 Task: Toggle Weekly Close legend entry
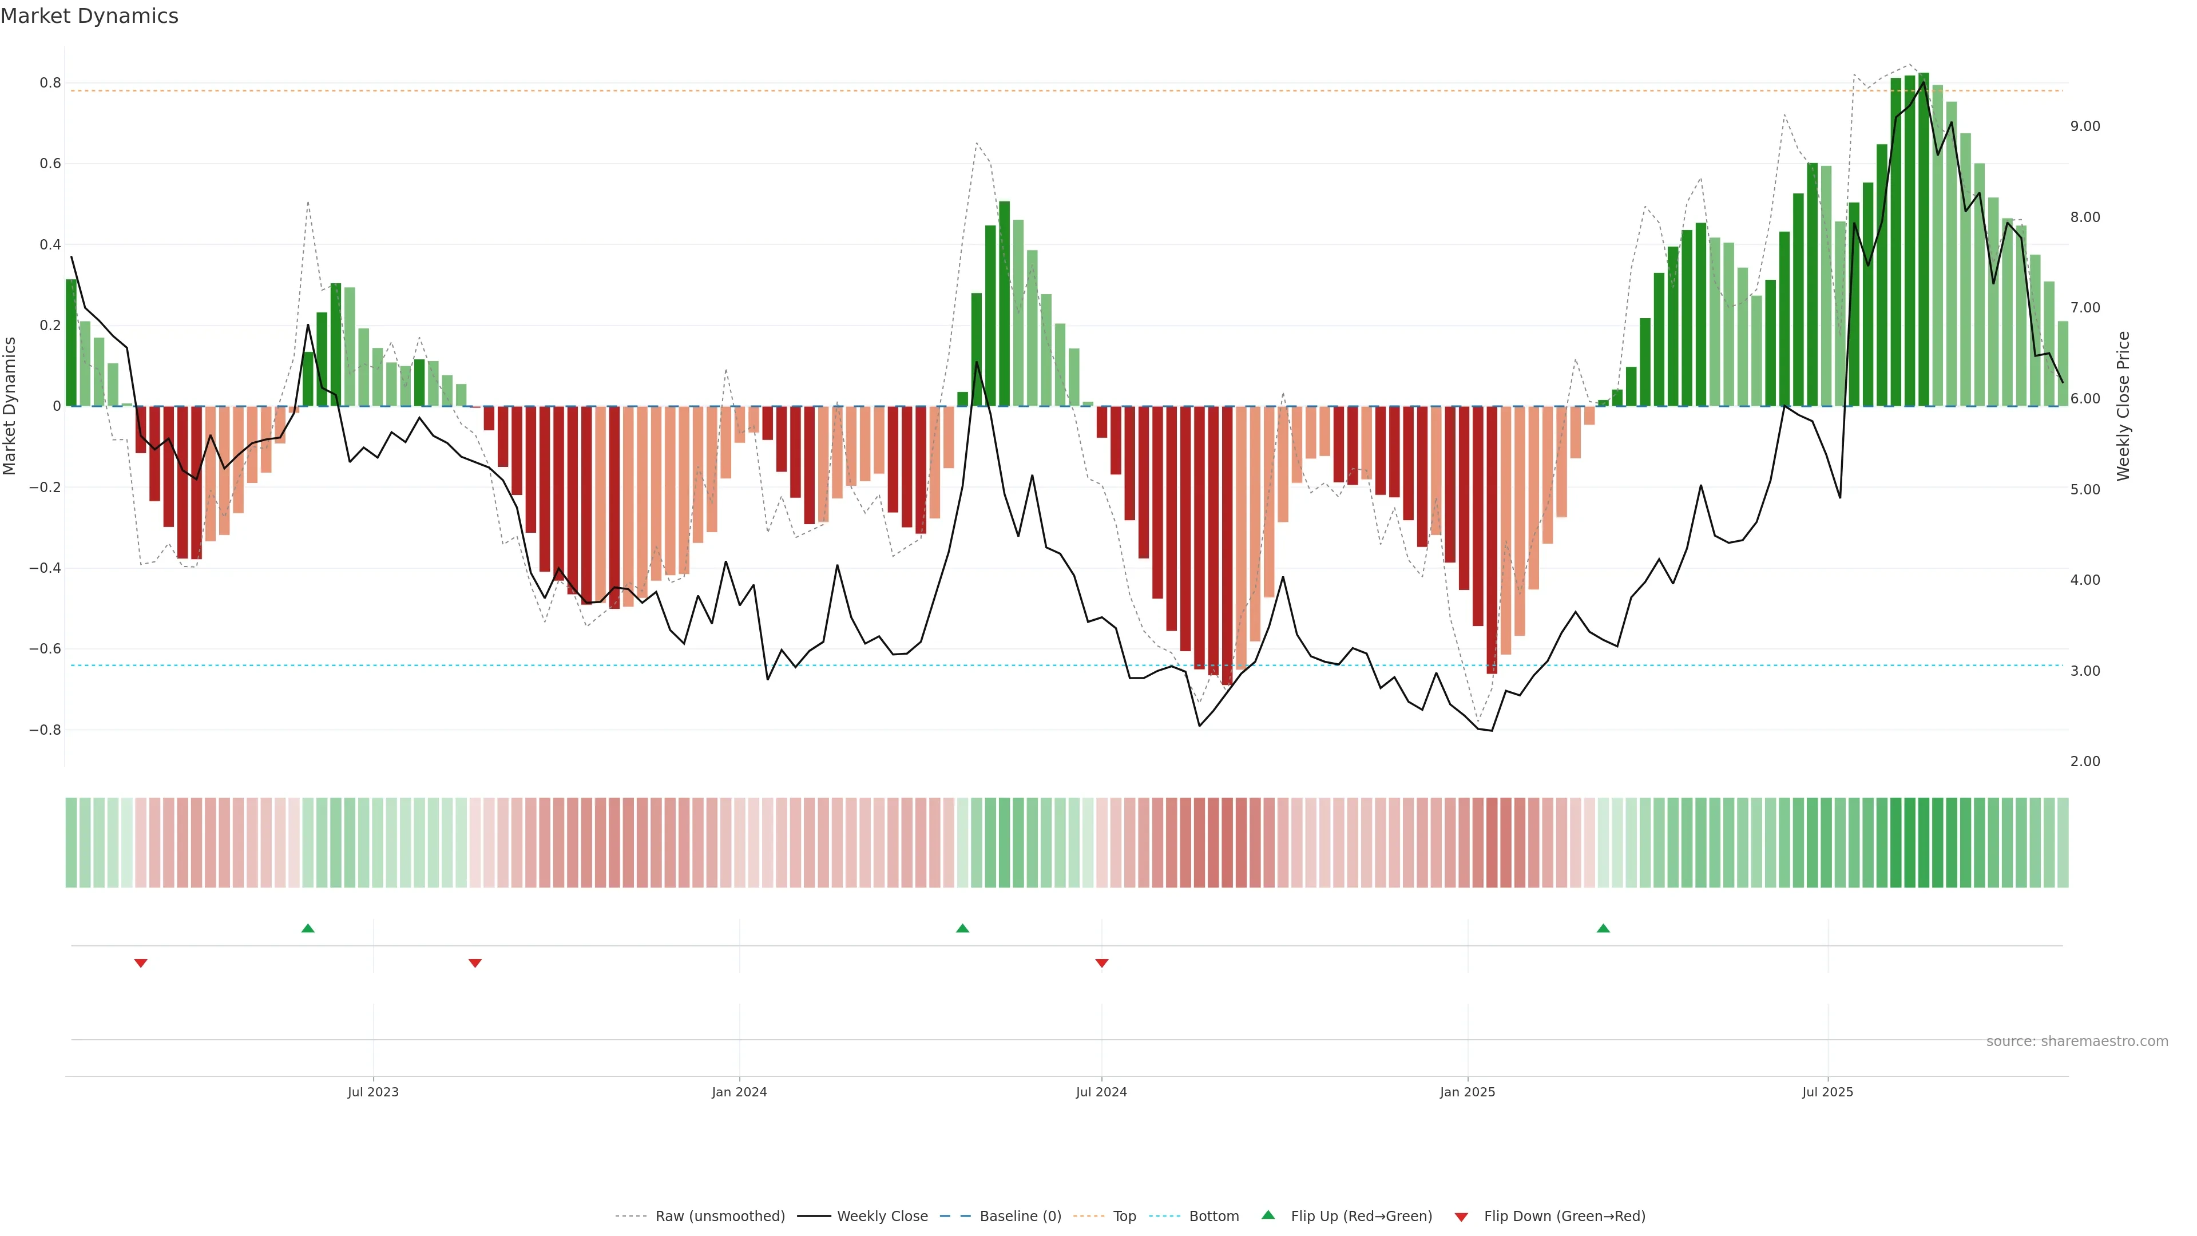882,1217
